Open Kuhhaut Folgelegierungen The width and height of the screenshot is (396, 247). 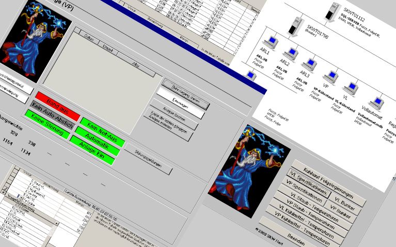pos(328,183)
